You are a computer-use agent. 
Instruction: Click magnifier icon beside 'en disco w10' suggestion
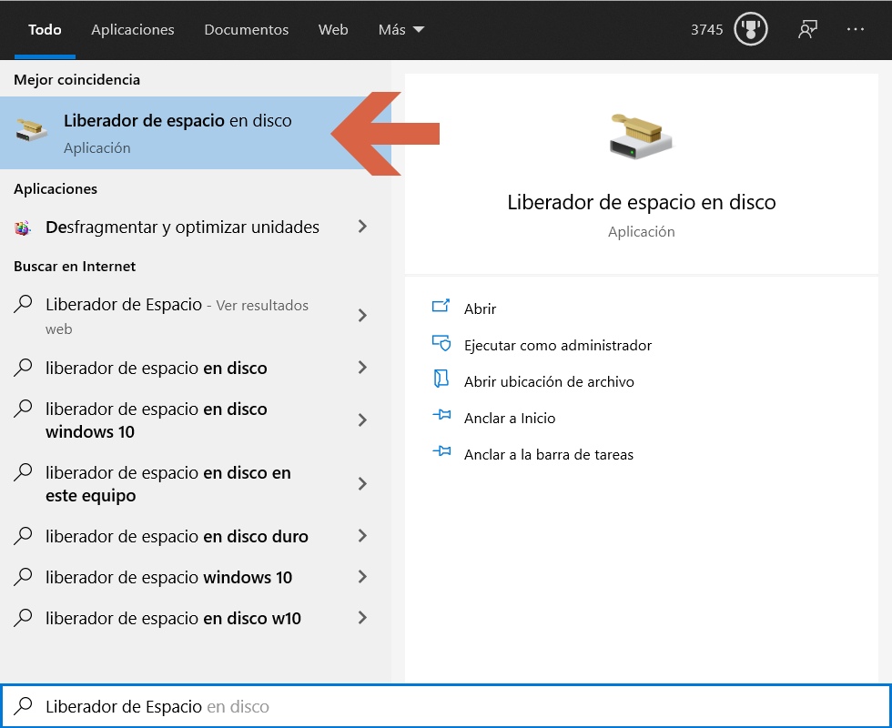tap(23, 618)
